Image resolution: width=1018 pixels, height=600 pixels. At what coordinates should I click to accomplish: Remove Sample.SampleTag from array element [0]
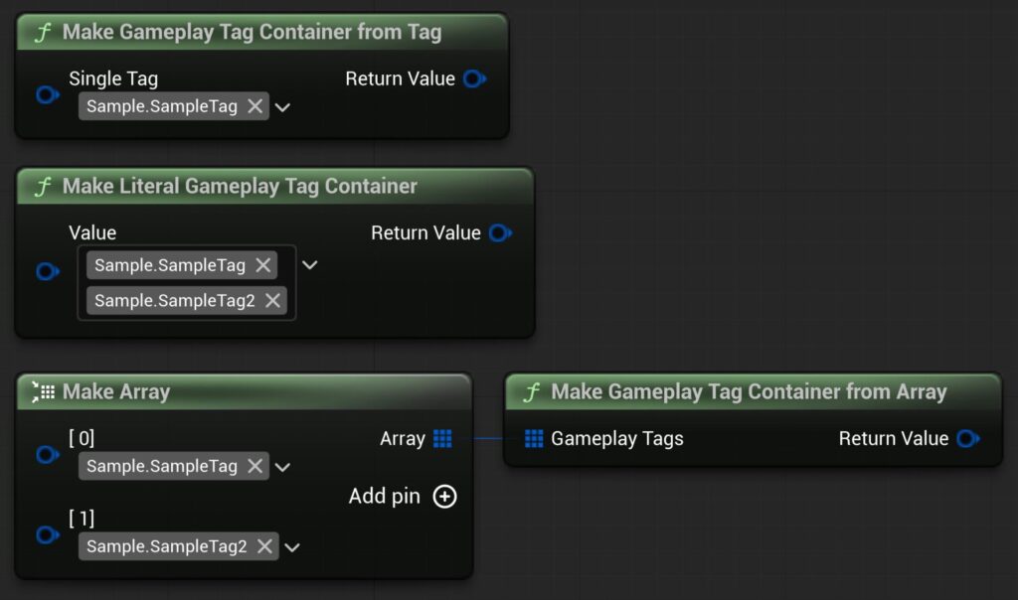pos(254,466)
